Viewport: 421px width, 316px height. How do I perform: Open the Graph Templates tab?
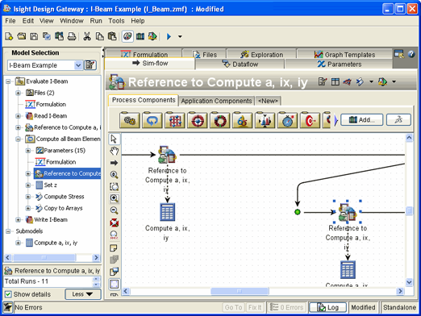click(x=344, y=55)
